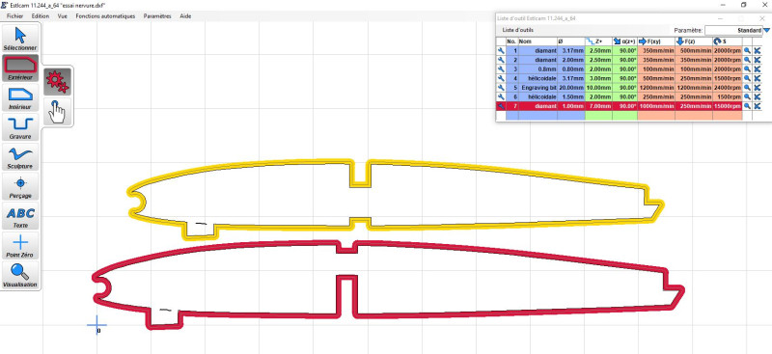Expand the Paramètre dropdown blue arrow
The width and height of the screenshot is (772, 354).
point(766,30)
